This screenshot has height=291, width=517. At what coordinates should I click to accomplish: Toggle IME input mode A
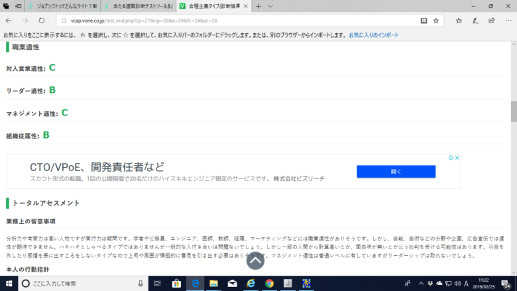[466, 284]
